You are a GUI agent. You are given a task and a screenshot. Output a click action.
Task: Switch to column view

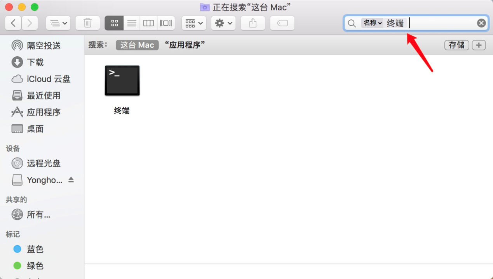(148, 23)
